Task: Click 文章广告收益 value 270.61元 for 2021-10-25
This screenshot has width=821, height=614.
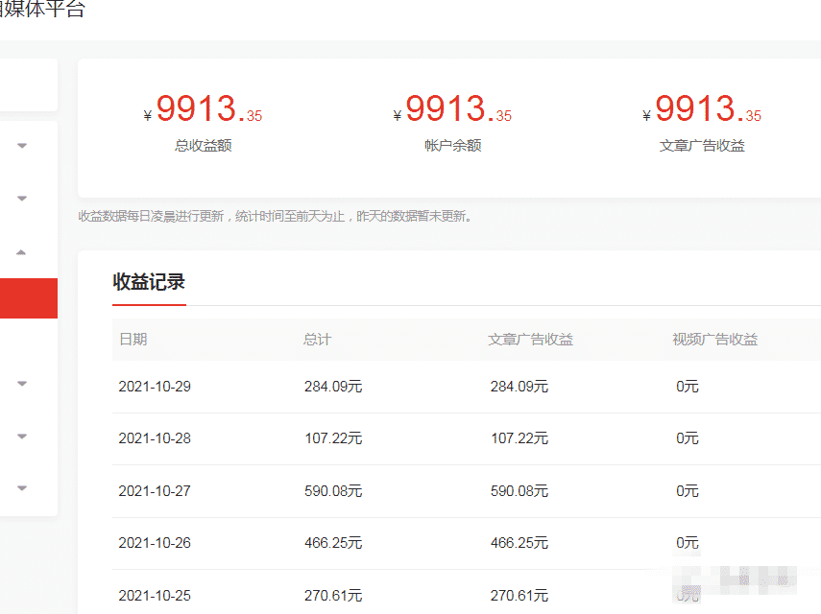Action: (519, 596)
